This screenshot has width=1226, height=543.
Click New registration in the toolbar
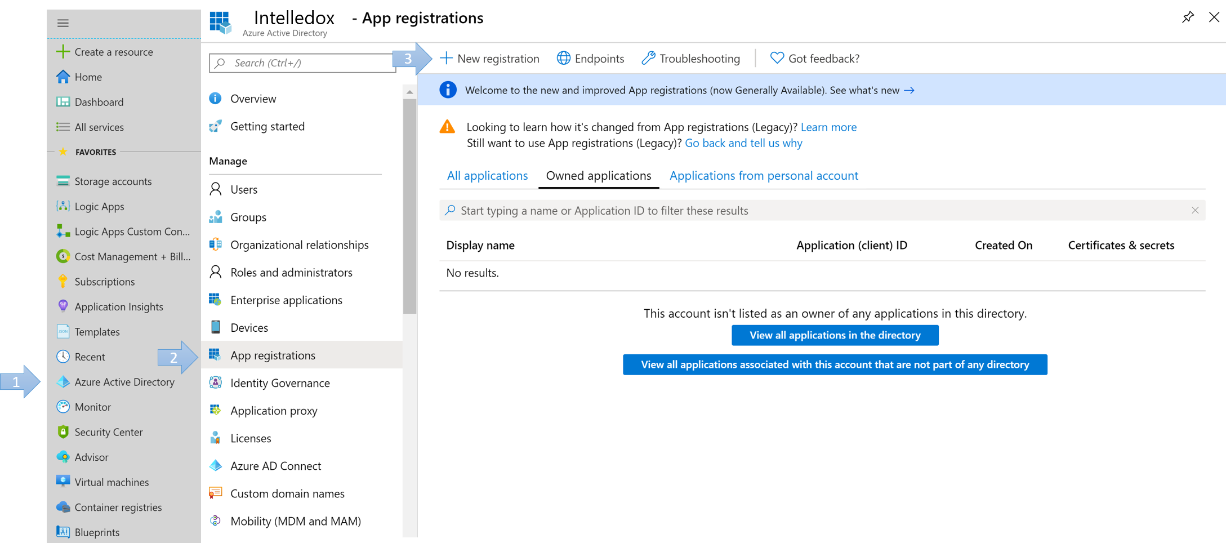point(489,59)
